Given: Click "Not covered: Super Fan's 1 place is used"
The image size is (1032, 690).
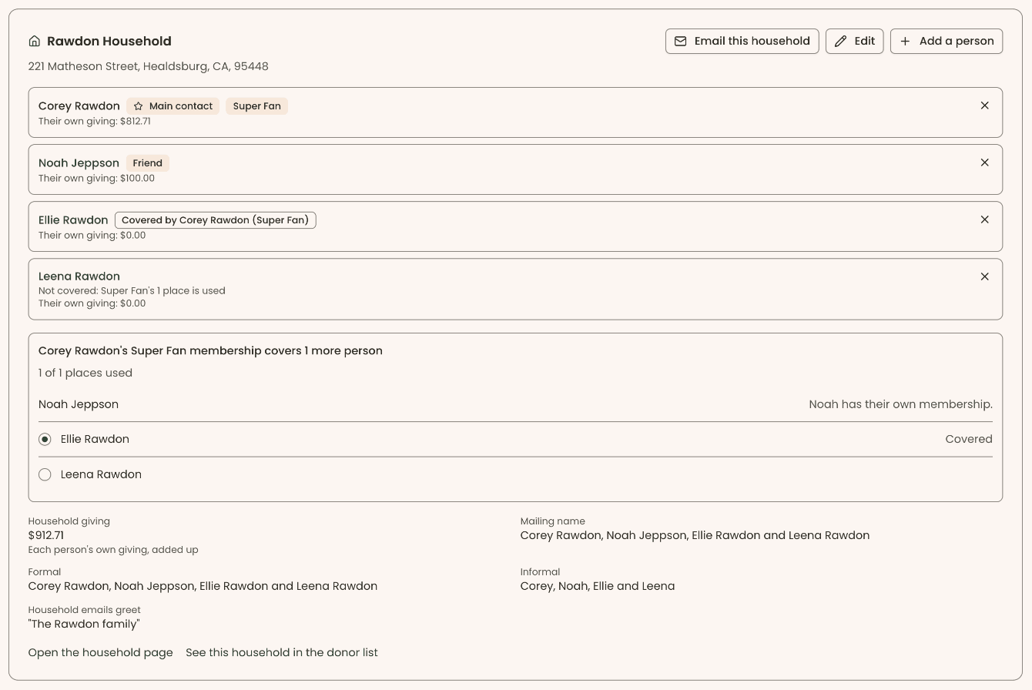Looking at the screenshot, I should [x=132, y=291].
